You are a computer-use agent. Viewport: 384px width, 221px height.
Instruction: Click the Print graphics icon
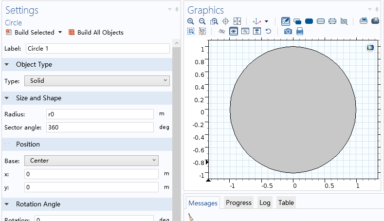tap(300, 31)
